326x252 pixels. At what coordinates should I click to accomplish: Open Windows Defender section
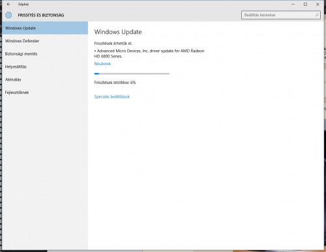[x=45, y=41]
